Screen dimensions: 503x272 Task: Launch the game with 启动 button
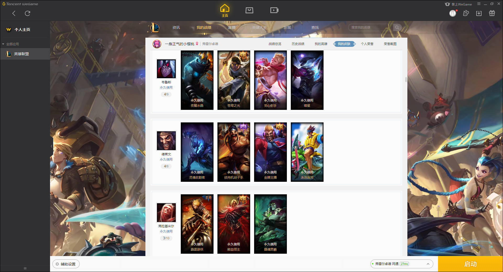click(470, 264)
